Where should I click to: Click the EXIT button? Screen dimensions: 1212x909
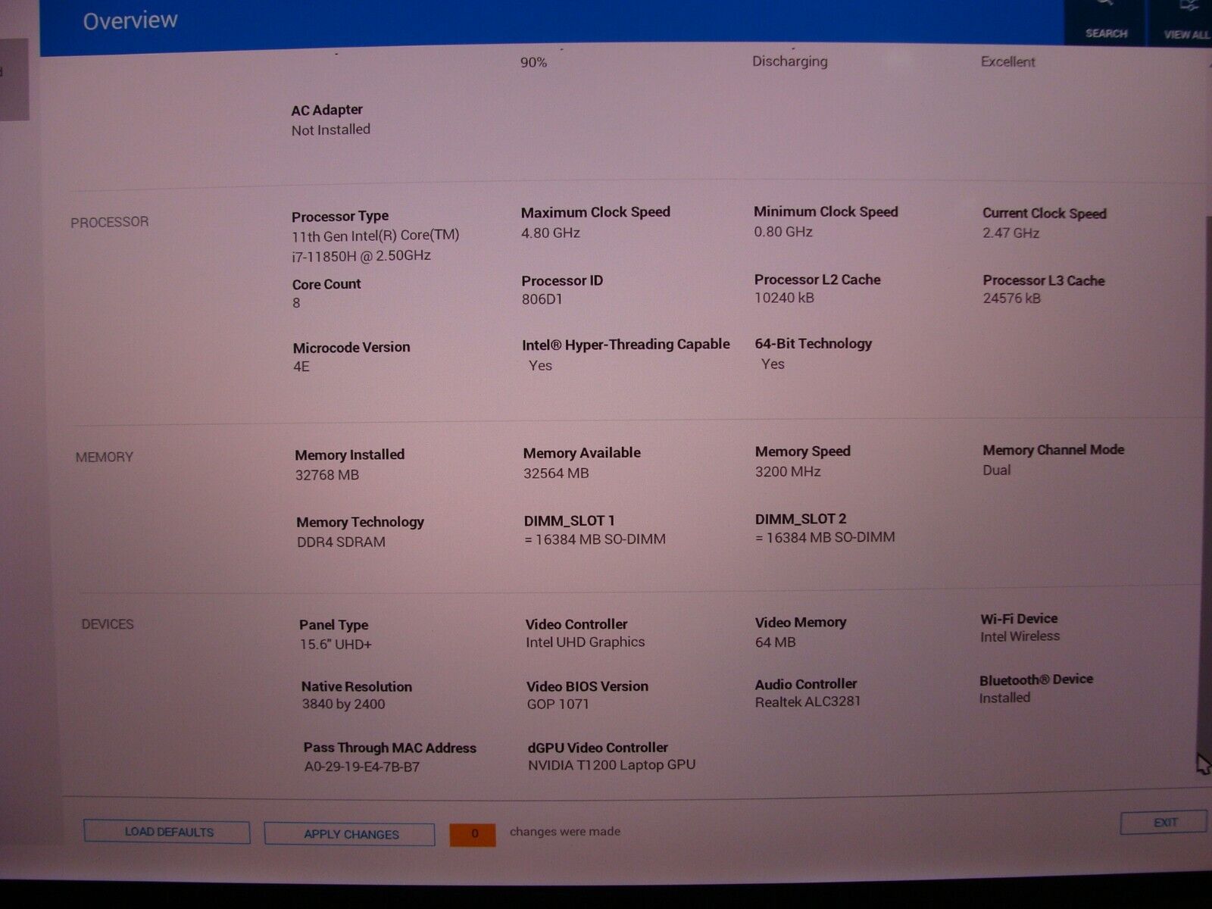tap(1164, 823)
